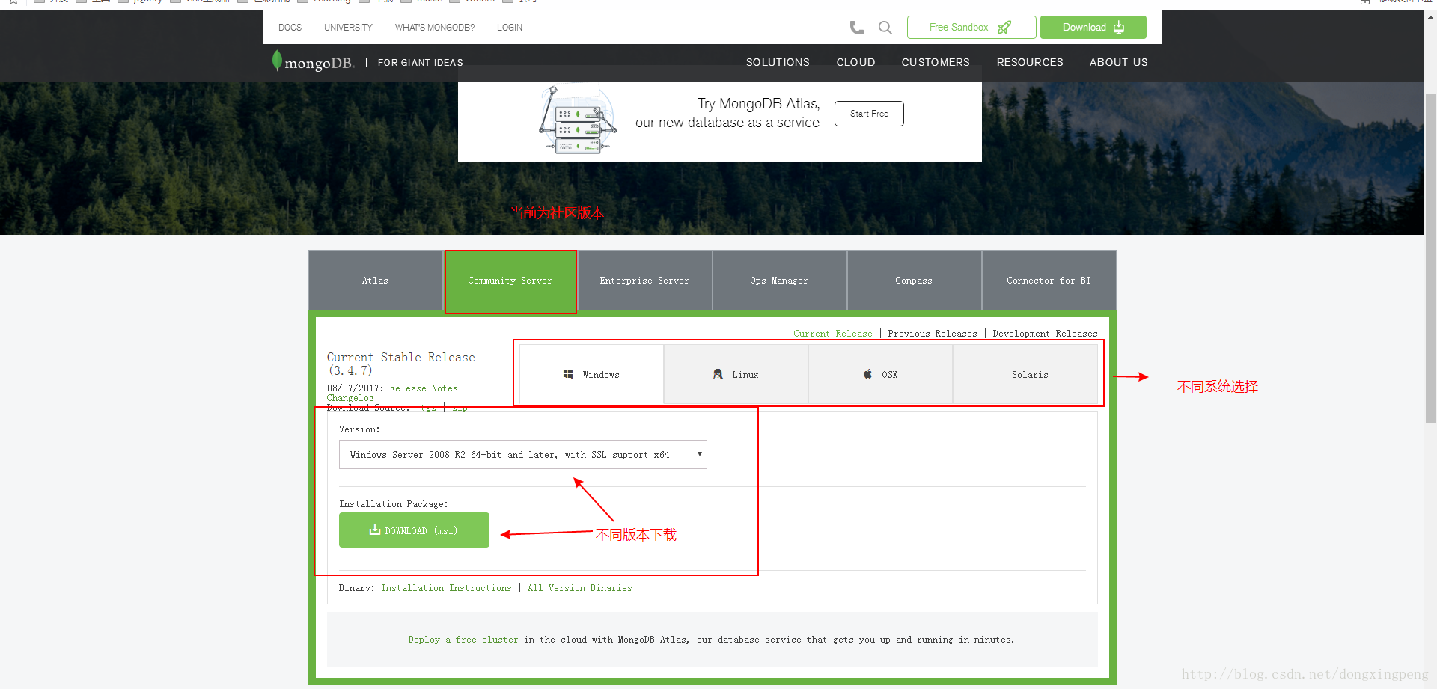Click the page vertical scrollbar thumb

(1430, 258)
